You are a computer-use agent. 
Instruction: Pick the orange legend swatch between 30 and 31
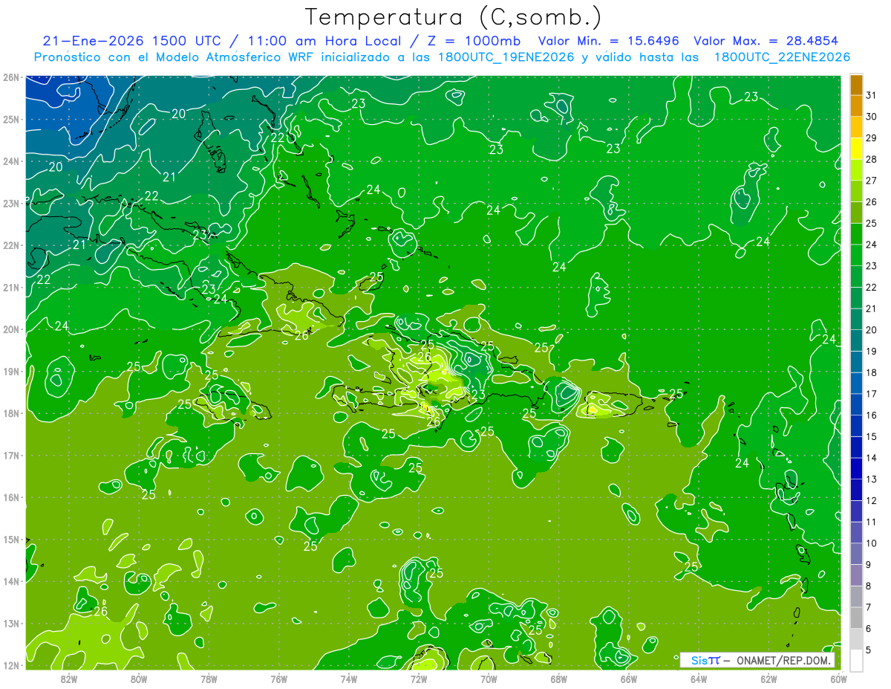[x=856, y=106]
